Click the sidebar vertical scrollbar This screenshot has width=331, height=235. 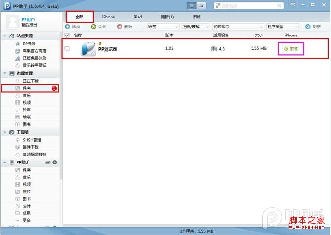61,106
